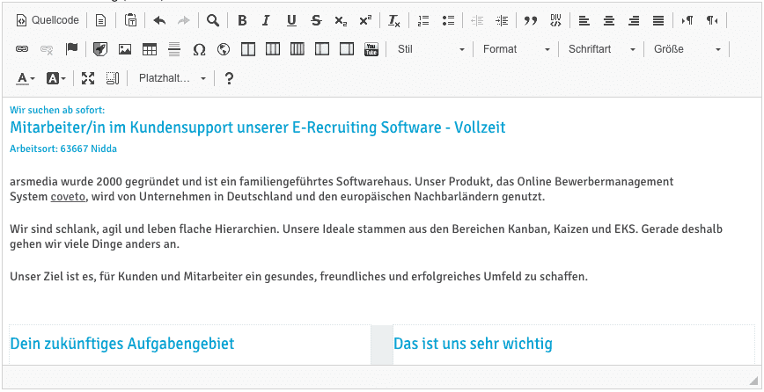
Task: Insert special character via Omega icon
Action: point(199,49)
